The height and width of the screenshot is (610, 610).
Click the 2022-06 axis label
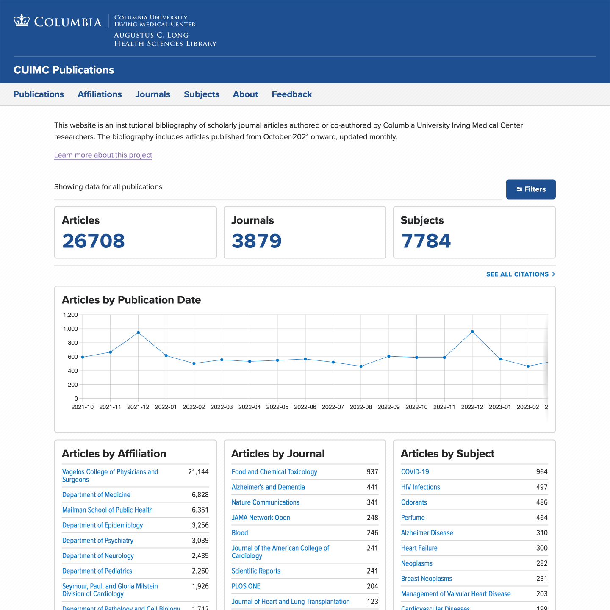pos(305,407)
